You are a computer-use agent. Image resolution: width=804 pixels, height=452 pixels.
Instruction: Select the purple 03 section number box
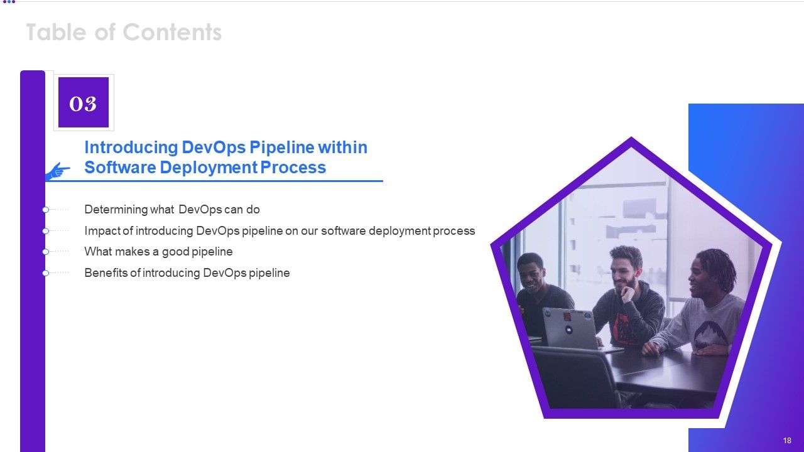(x=84, y=102)
